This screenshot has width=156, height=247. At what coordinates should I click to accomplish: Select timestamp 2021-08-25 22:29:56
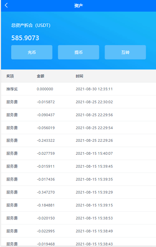pos(94,115)
